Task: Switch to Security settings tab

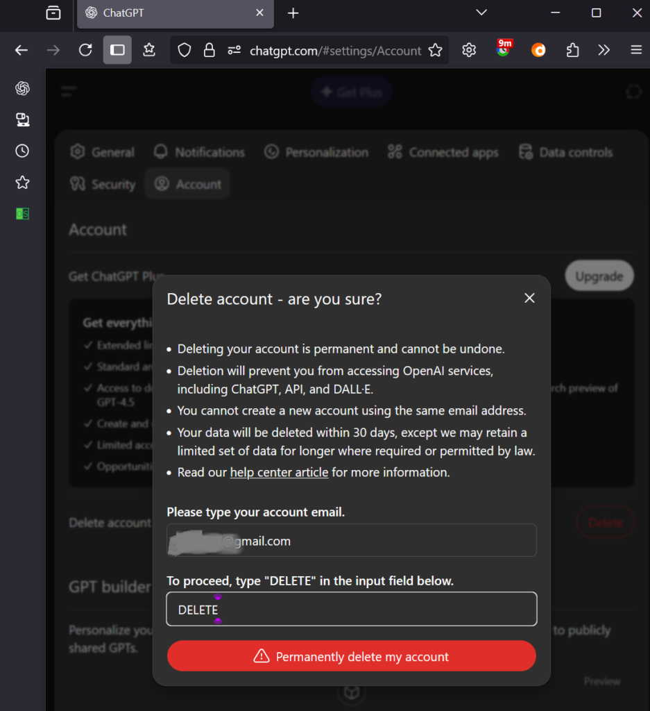Action: [x=103, y=185]
